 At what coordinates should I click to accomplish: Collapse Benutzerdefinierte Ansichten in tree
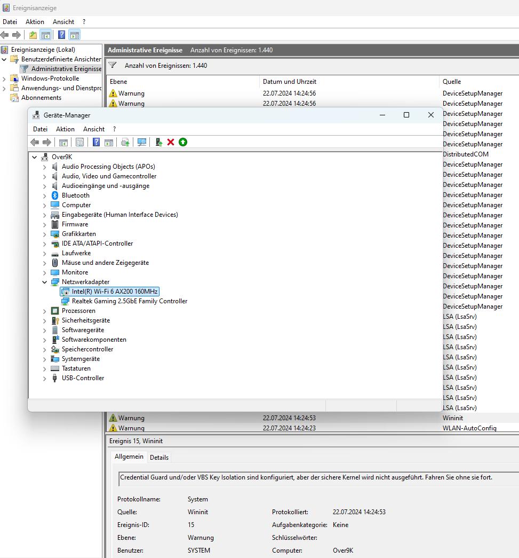(x=4, y=59)
